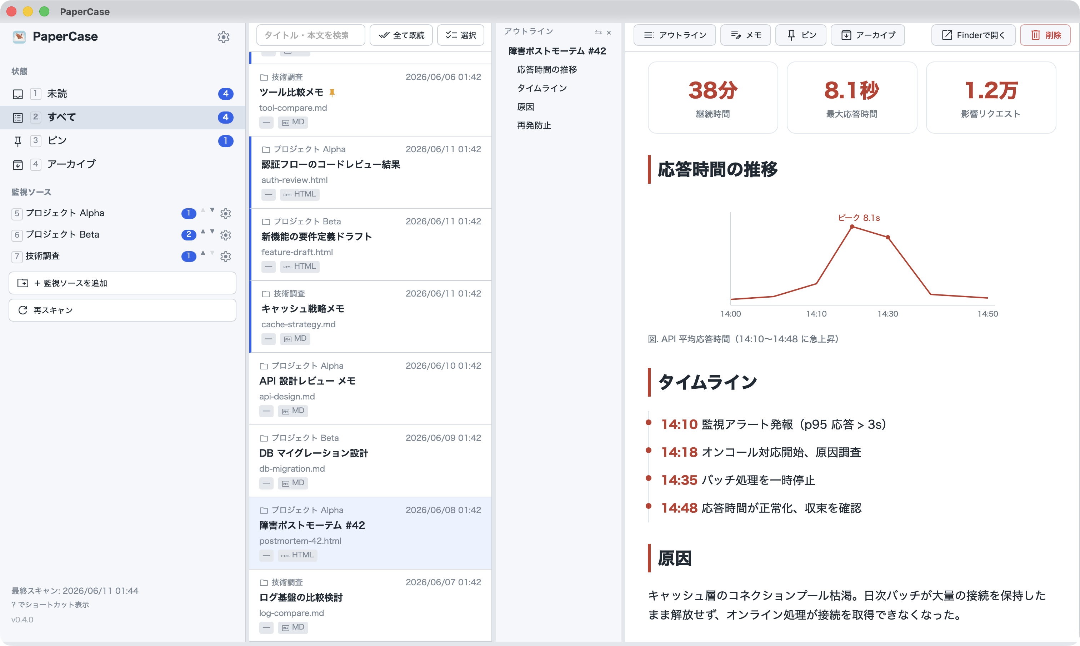
Task: Open ログ基盤の比較検討 document
Action: tap(370, 606)
